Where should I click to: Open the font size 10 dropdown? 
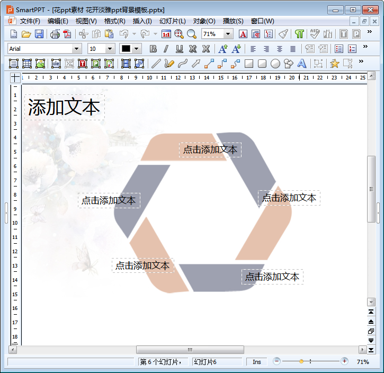(110, 49)
